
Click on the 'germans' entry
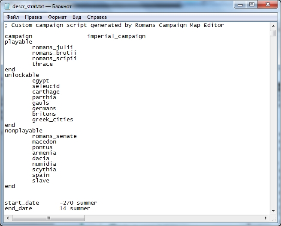click(x=44, y=109)
